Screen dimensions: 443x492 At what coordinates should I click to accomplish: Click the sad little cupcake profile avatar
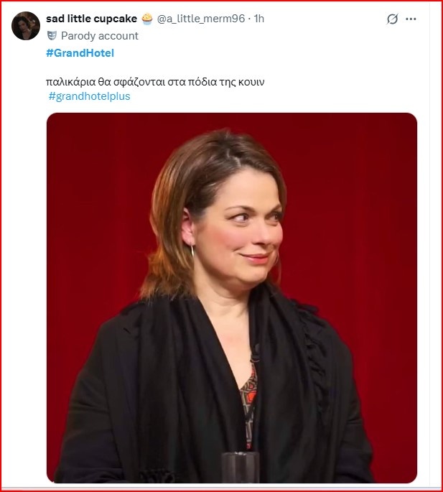[26, 26]
